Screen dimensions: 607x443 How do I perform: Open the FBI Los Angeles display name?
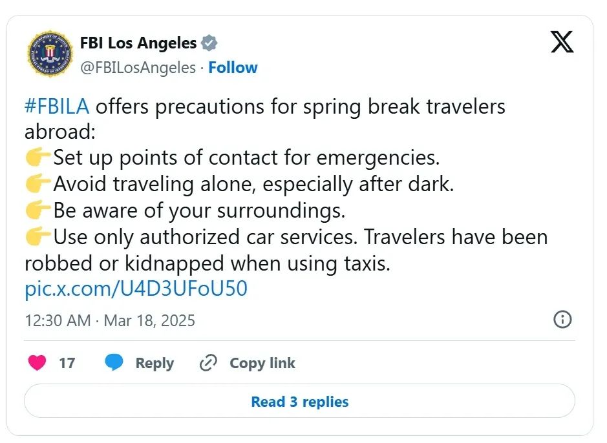point(138,43)
